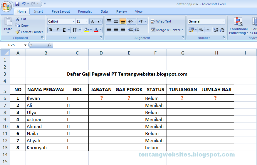This screenshot has width=257, height=165.
Task: Expand the Merge & Center arrow
Action: [x=182, y=30]
